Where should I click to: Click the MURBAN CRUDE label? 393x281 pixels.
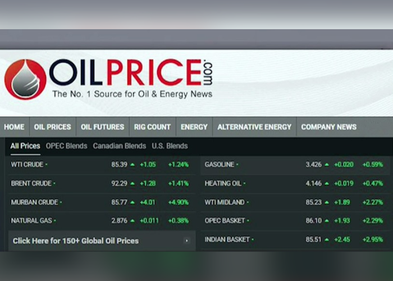click(34, 202)
